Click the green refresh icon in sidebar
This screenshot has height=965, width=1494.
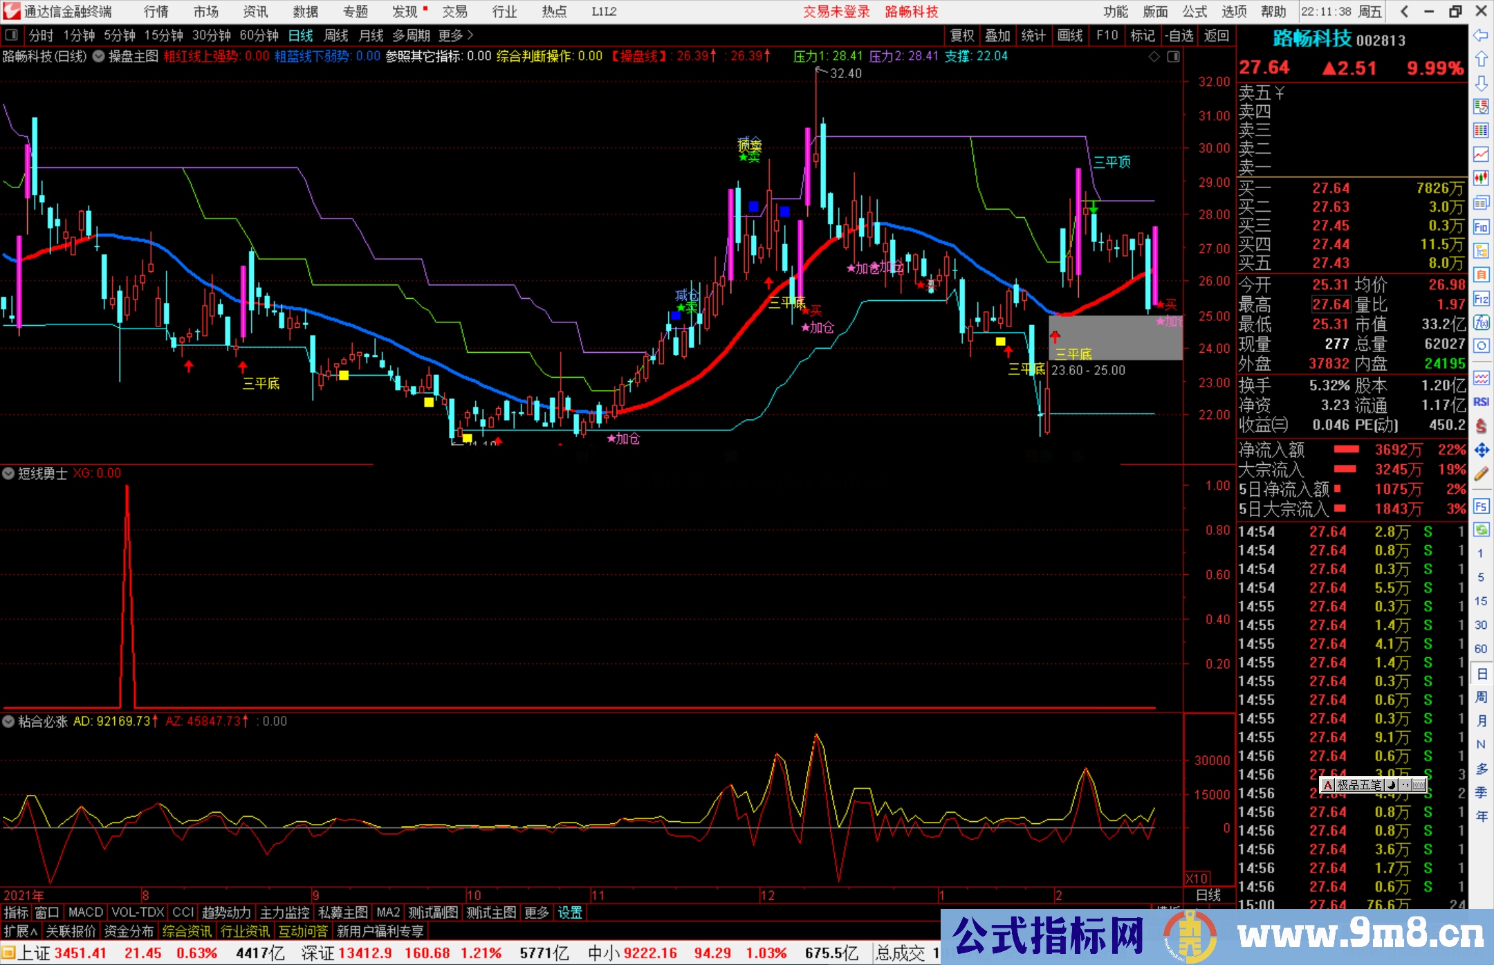point(1481,530)
